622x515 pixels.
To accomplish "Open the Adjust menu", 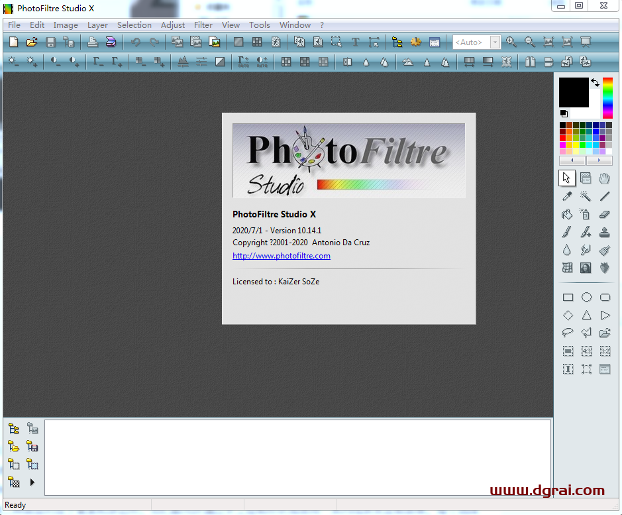I will point(173,25).
